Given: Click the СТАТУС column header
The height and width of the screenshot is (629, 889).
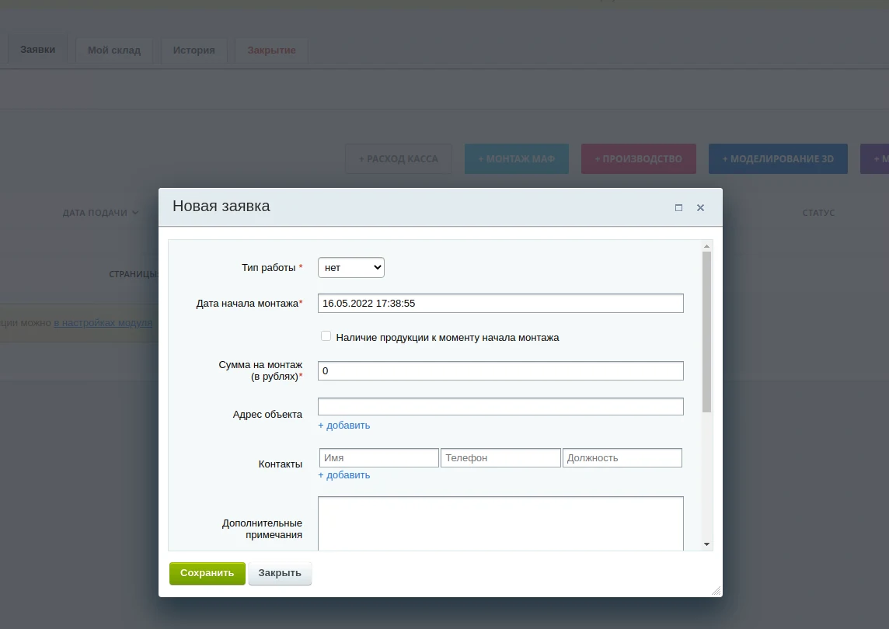Looking at the screenshot, I should [x=818, y=213].
